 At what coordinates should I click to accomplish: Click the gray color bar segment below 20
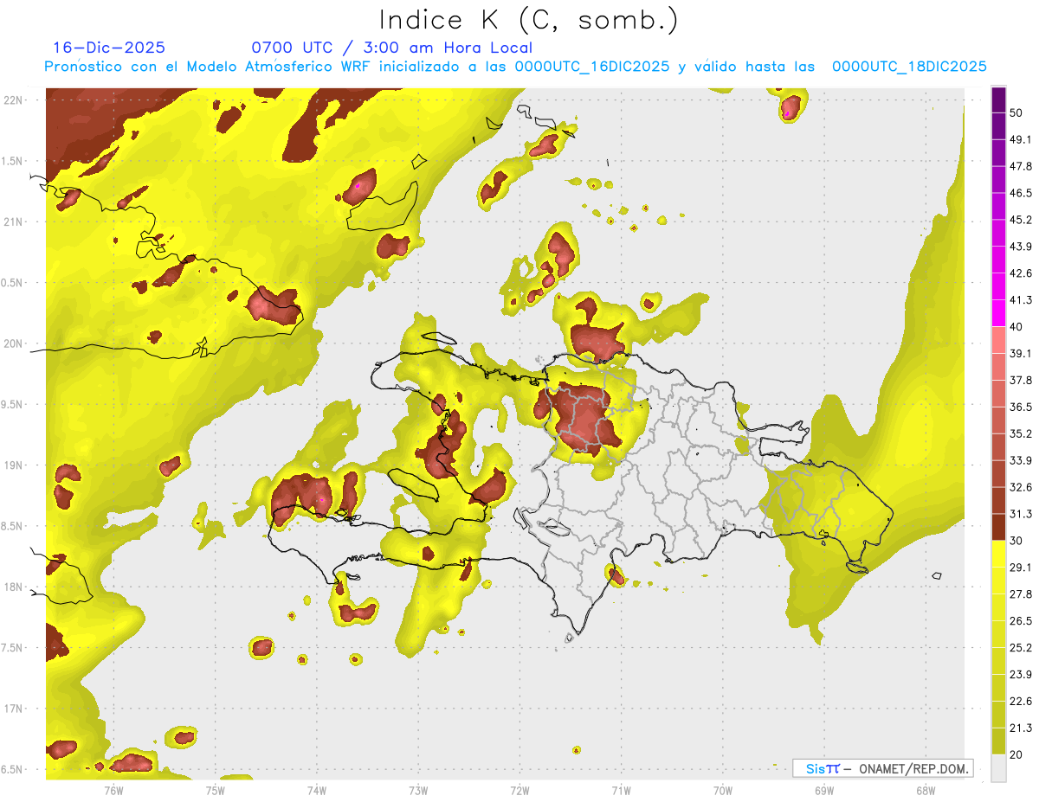click(999, 768)
